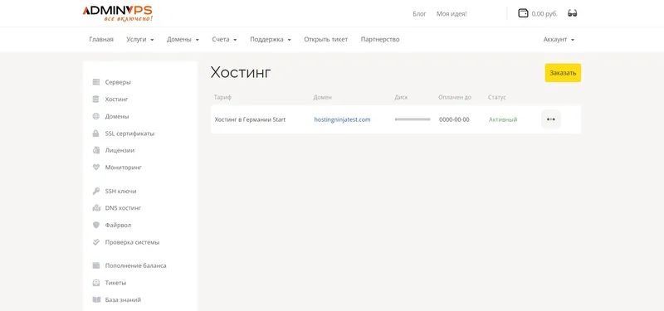664x311 pixels.
Task: Open the Блог link
Action: coord(419,14)
